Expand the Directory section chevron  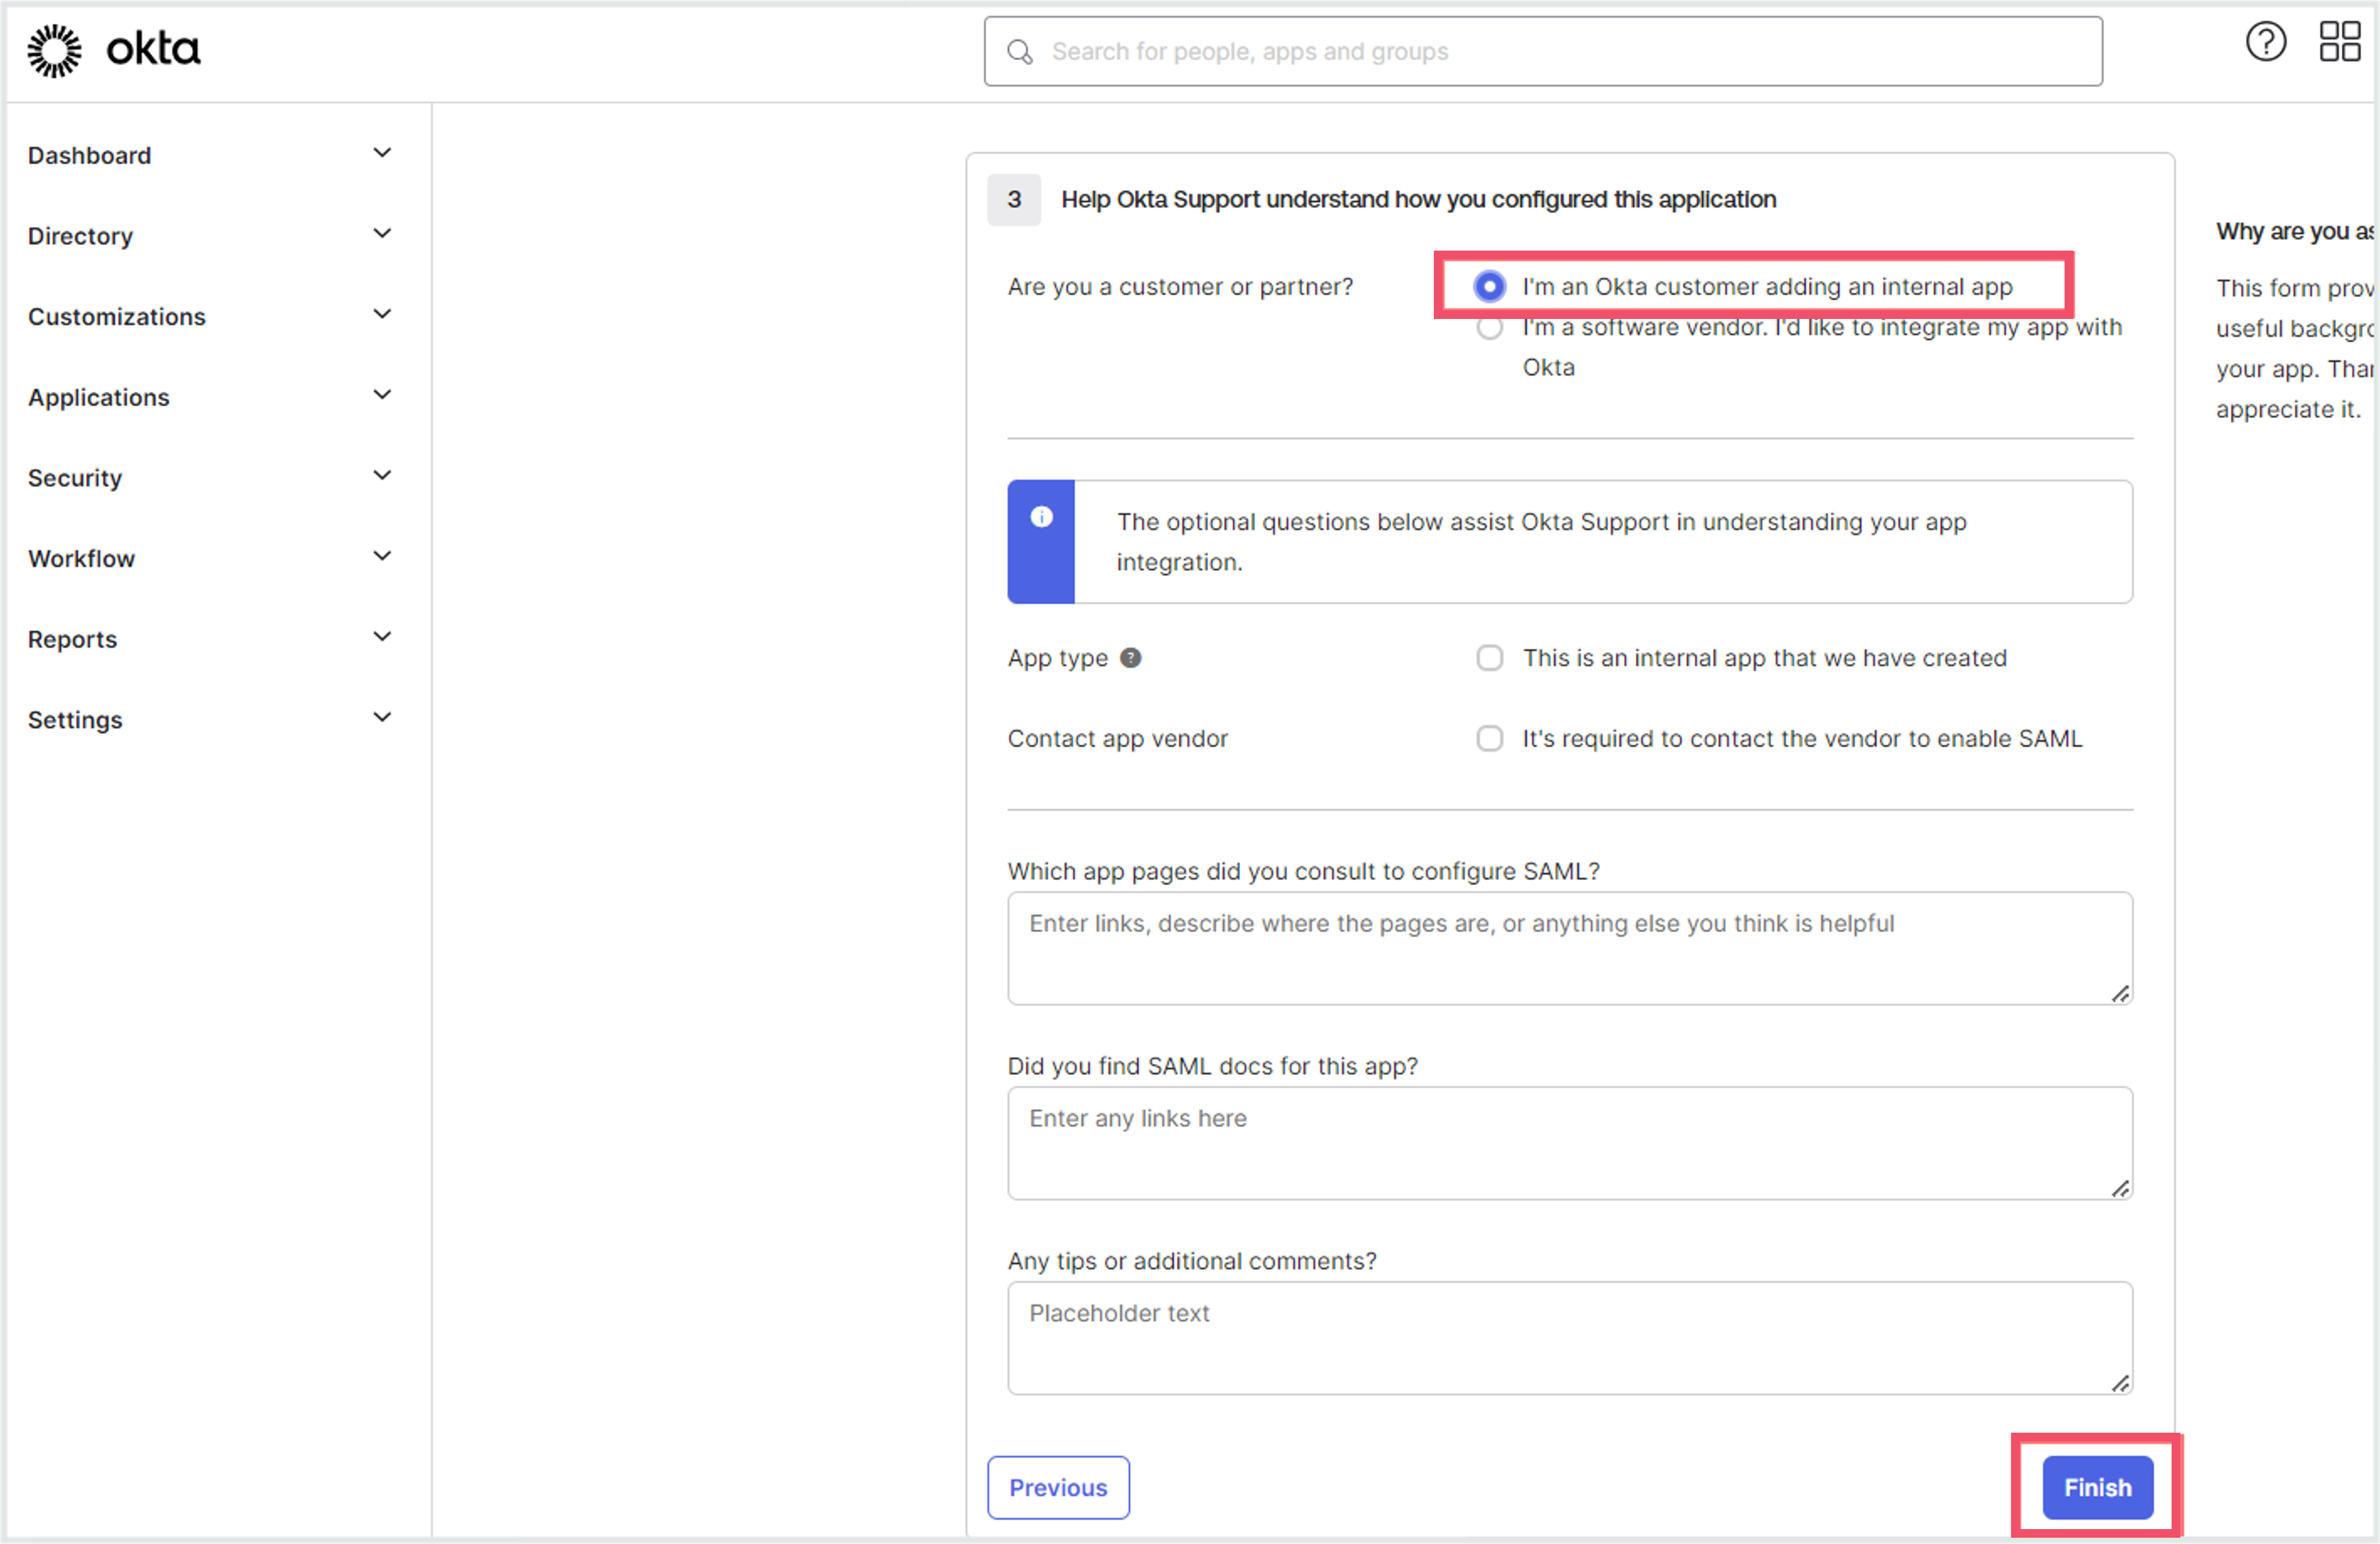point(382,235)
